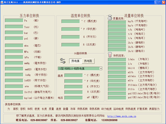Image resolution: width=166 pixels, height=124 pixels.
Task: Click the psi pressure input field
Action: point(14,38)
